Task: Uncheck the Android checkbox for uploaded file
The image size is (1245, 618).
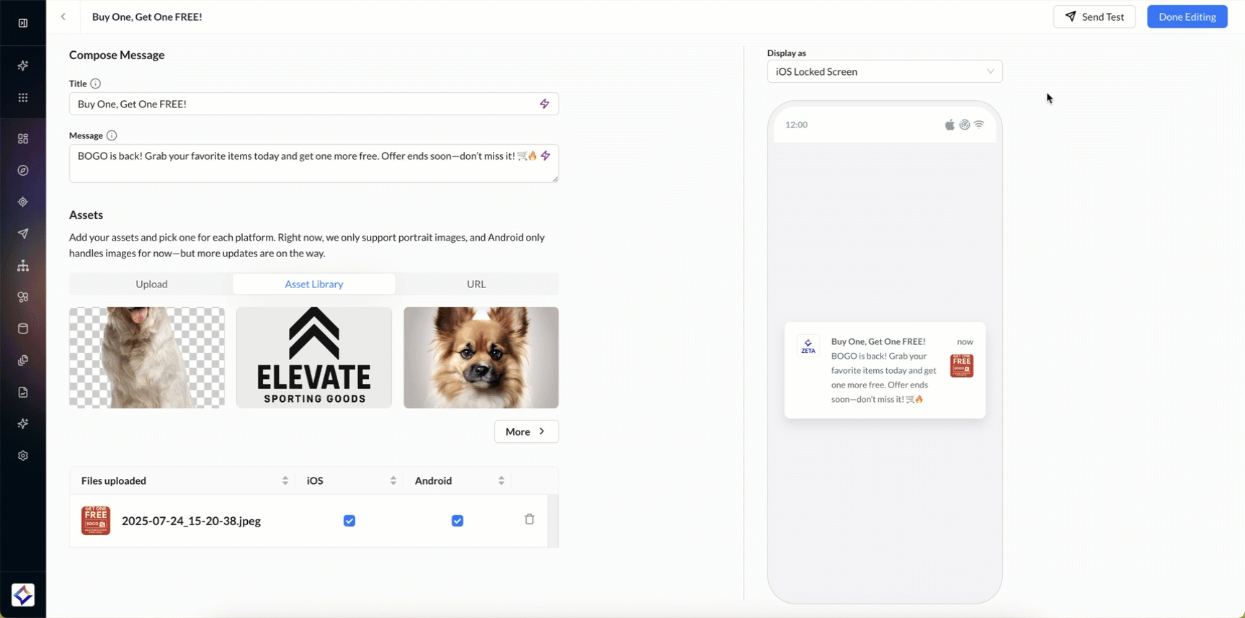Action: (x=458, y=521)
